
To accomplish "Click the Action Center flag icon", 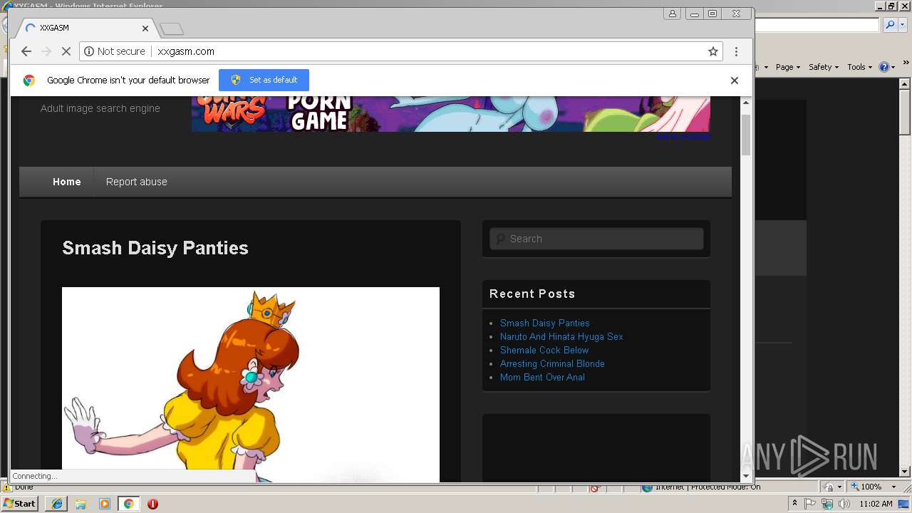I will [x=810, y=504].
